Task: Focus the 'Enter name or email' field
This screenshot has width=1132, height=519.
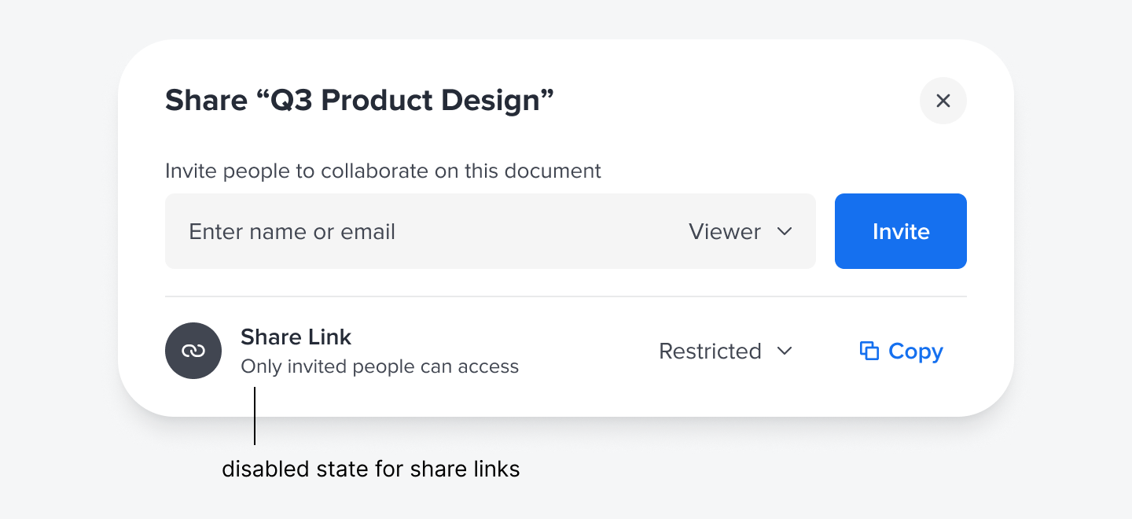Action: coord(393,231)
